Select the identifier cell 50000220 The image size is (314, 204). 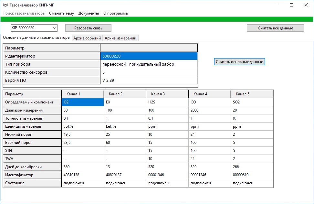pyautogui.click(x=149, y=56)
